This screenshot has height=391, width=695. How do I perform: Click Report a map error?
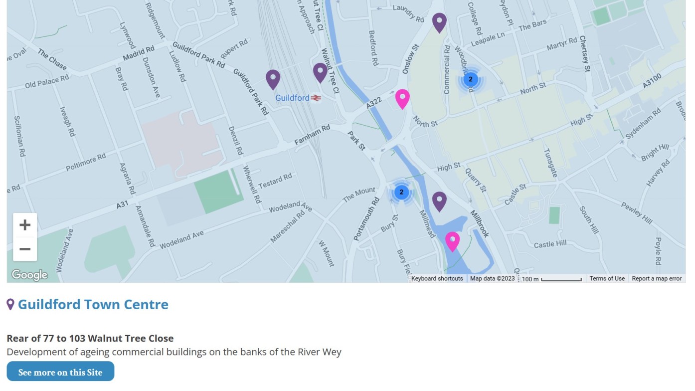point(657,279)
